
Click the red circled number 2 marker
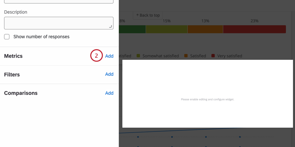click(x=96, y=56)
